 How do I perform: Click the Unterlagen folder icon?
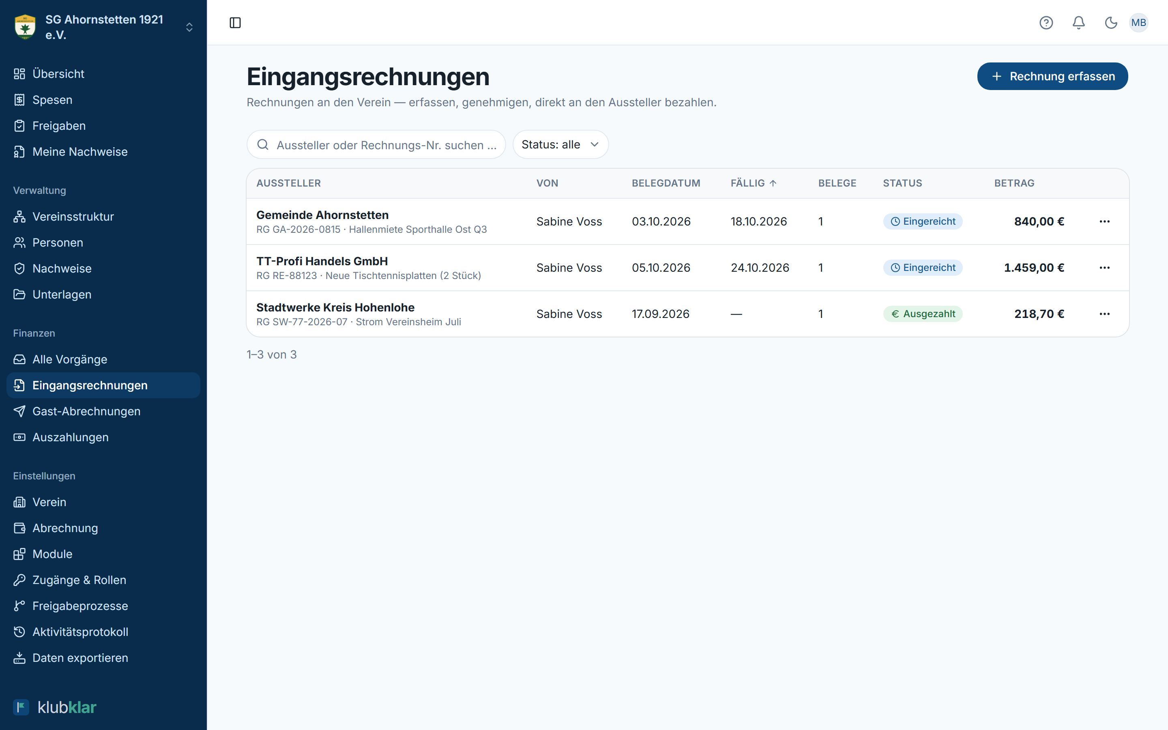[19, 294]
